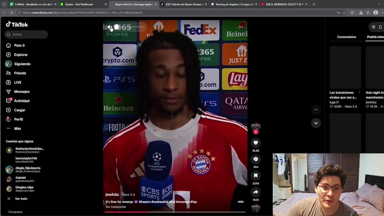Switch to the Comentarios tab
This screenshot has width=384, height=216.
coord(346,37)
